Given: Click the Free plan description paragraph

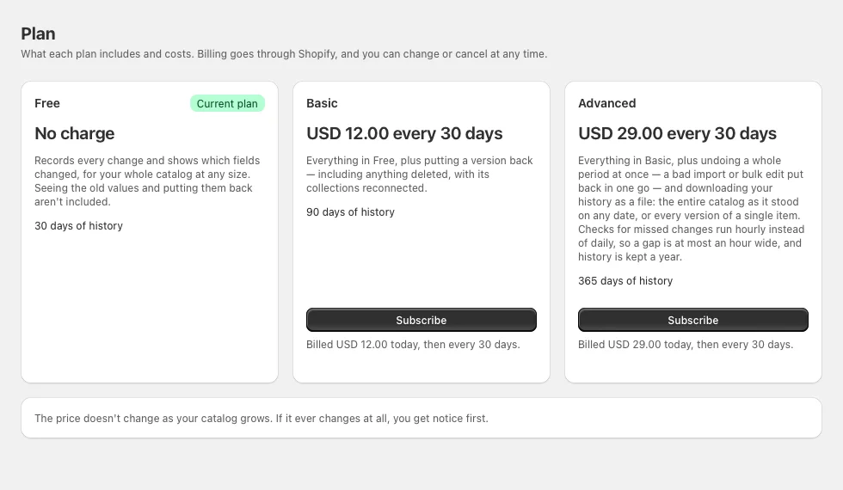Looking at the screenshot, I should coord(147,181).
